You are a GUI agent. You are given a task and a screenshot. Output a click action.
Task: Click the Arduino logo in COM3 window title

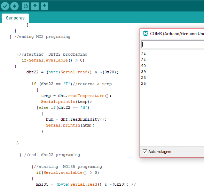[x=145, y=34]
